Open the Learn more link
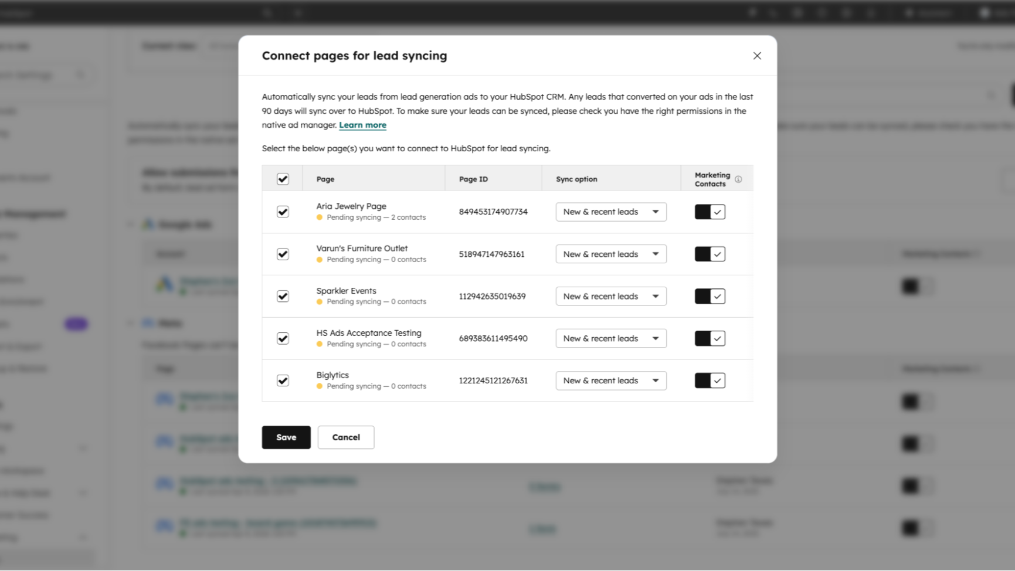Viewport: 1015px width, 571px height. point(362,124)
